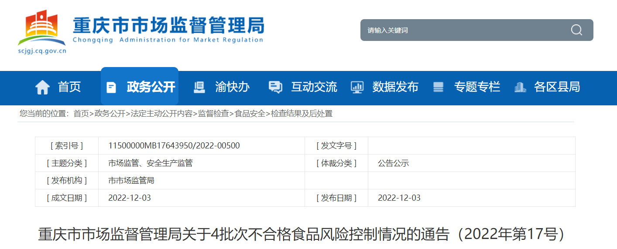Click the 市场监管、安全生产监管 topic value

tap(151, 163)
